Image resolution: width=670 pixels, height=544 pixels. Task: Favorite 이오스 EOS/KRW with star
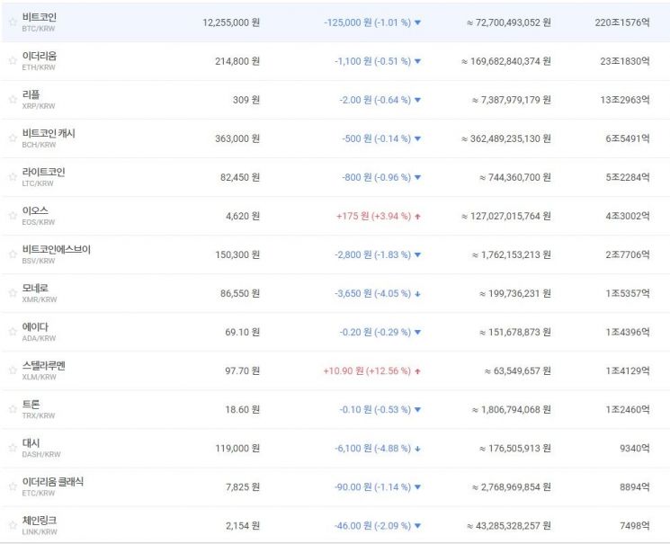13,215
